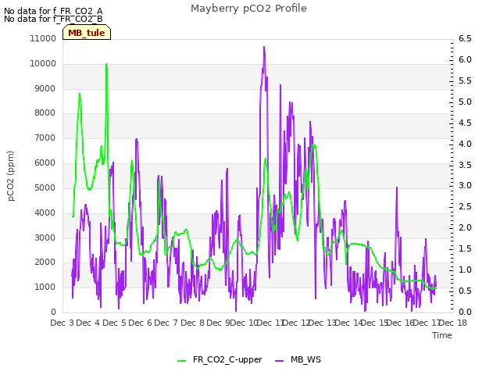Viewport: 500px width, 375px height.
Task: Click the 4.5 right-axis tick label
Action: (x=465, y=123)
